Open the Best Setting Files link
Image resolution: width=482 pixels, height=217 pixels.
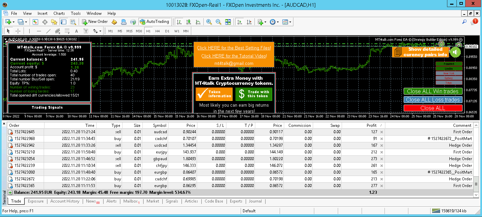pyautogui.click(x=234, y=48)
